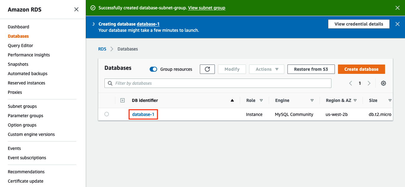Go to previous page of databases
This screenshot has width=405, height=187.
tap(350, 83)
